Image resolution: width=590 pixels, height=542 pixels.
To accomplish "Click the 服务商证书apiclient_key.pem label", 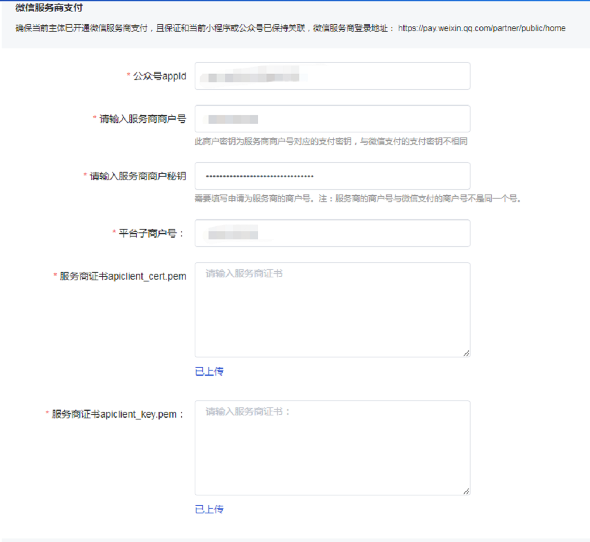I will (117, 414).
